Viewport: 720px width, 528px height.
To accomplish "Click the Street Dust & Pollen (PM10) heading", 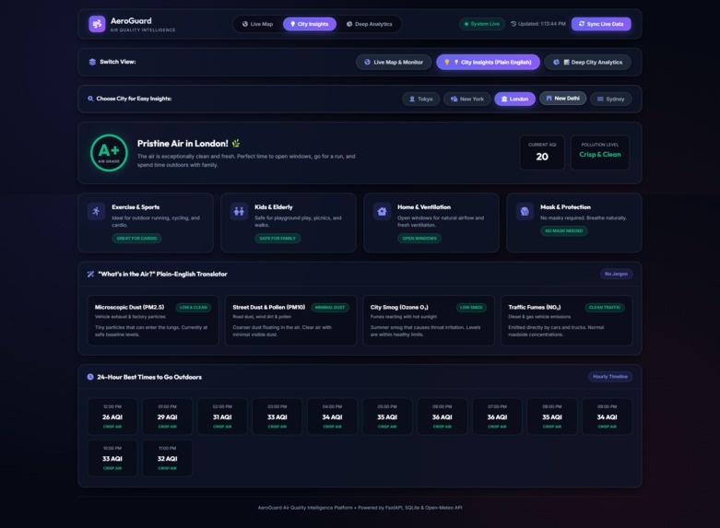I will [268, 307].
